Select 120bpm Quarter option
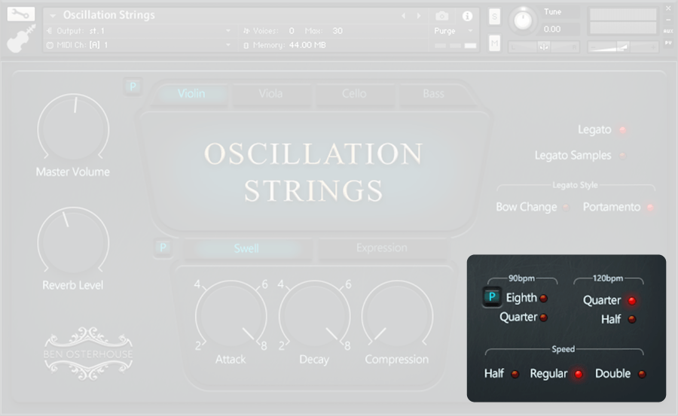This screenshot has width=678, height=416. [632, 301]
